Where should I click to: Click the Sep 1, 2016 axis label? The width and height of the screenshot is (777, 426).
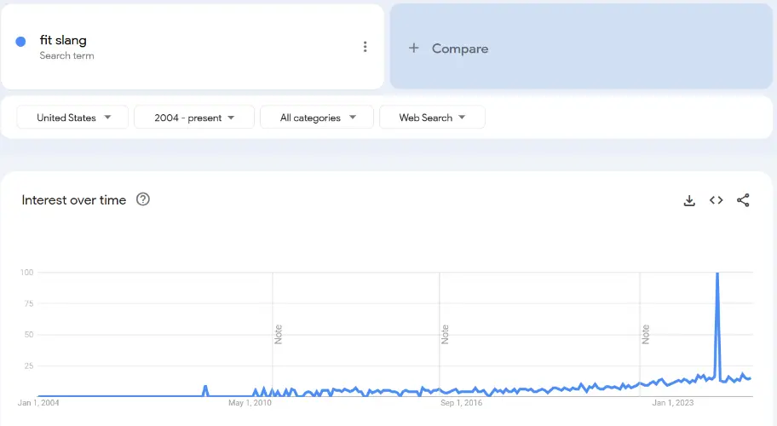point(462,403)
